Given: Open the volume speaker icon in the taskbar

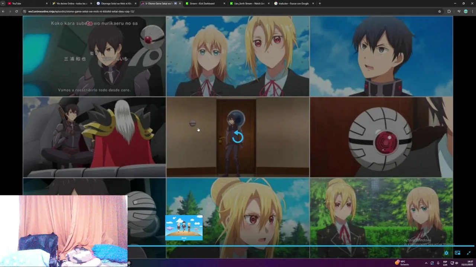Looking at the screenshot, I should (x=456, y=263).
